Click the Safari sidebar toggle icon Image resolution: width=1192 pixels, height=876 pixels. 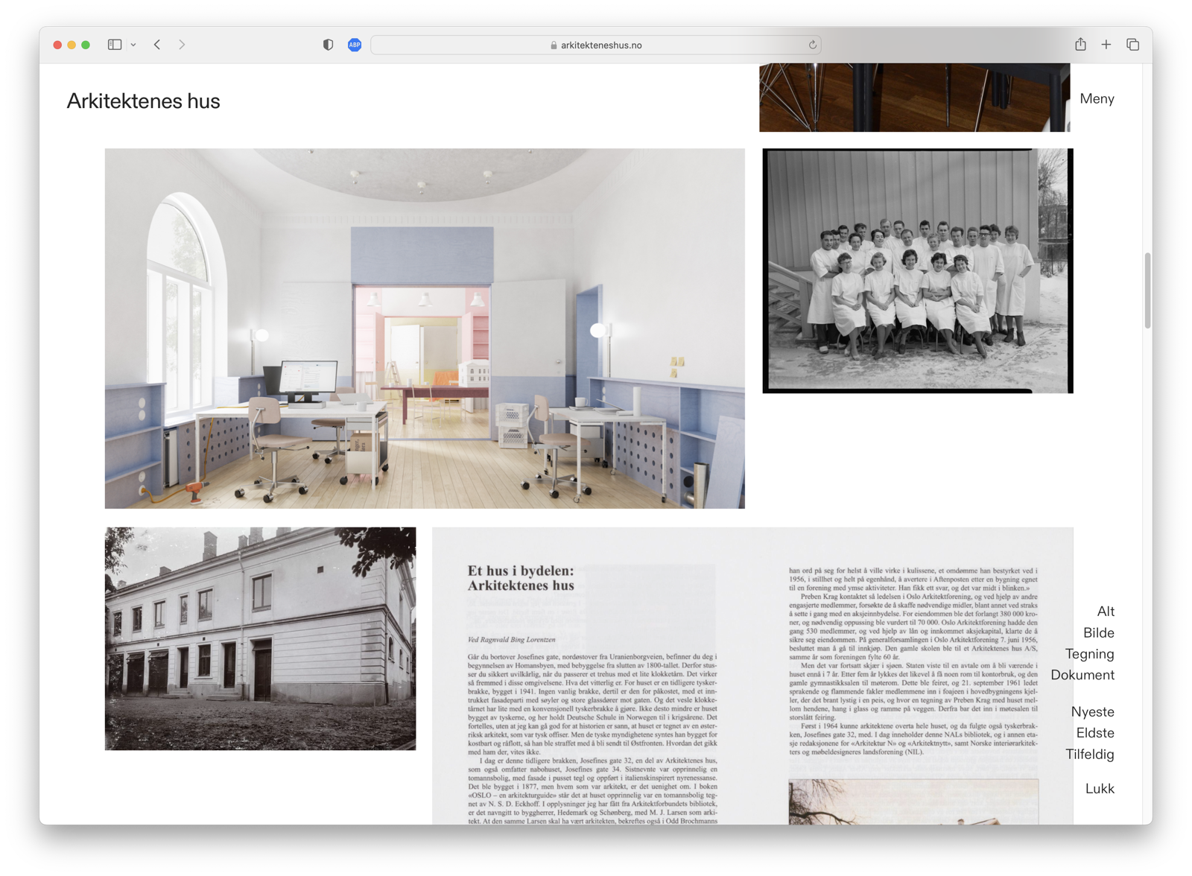[x=115, y=45]
